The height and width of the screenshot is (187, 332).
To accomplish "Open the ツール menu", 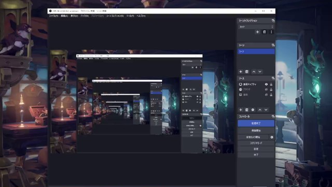I will point(130,16).
